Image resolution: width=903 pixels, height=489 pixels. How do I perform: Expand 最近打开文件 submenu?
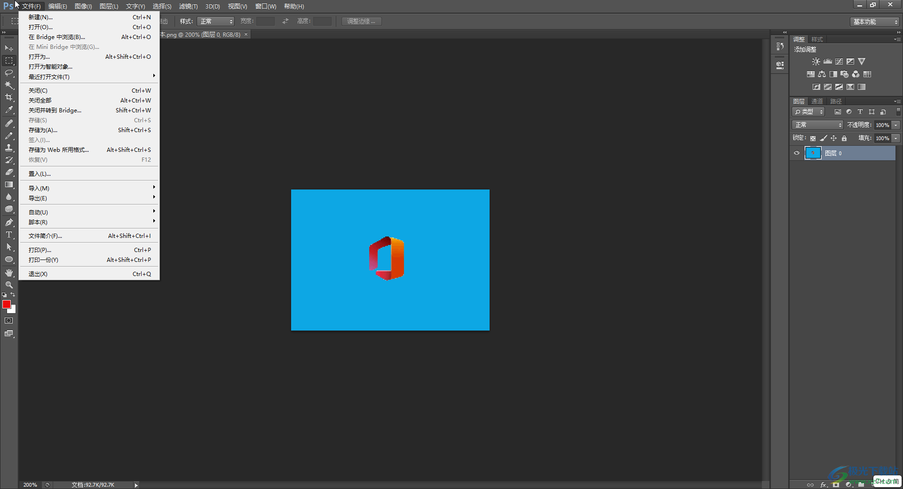89,77
